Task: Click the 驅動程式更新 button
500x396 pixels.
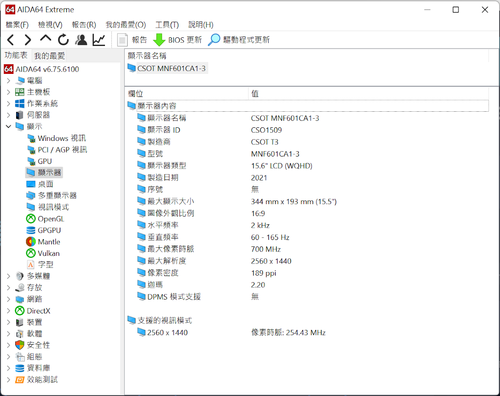Action: [239, 40]
